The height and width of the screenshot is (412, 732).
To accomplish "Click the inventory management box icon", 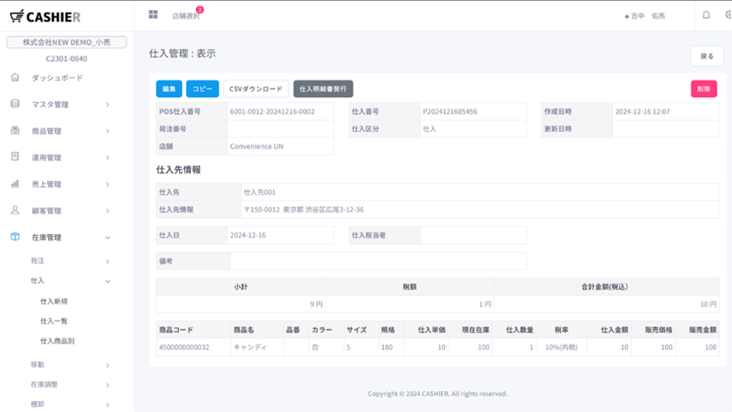I will click(15, 237).
